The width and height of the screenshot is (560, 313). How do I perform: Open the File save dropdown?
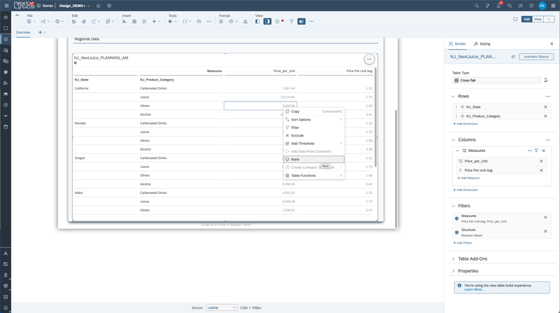pos(31,22)
